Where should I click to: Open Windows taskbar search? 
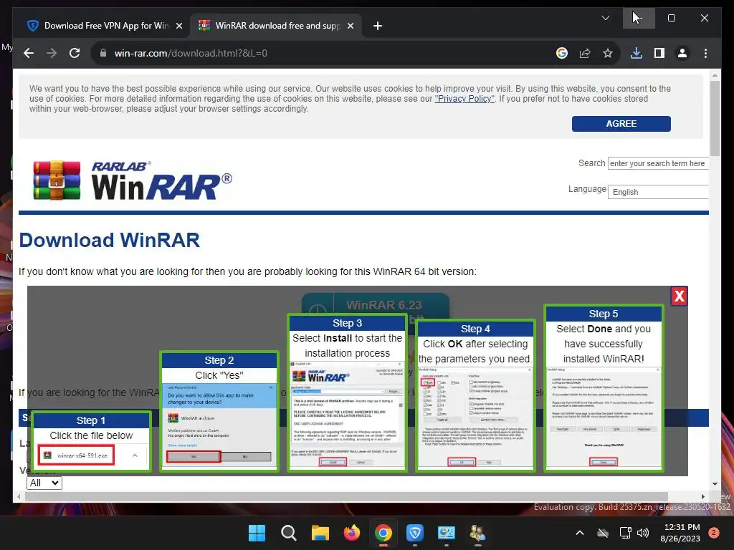pyautogui.click(x=288, y=533)
